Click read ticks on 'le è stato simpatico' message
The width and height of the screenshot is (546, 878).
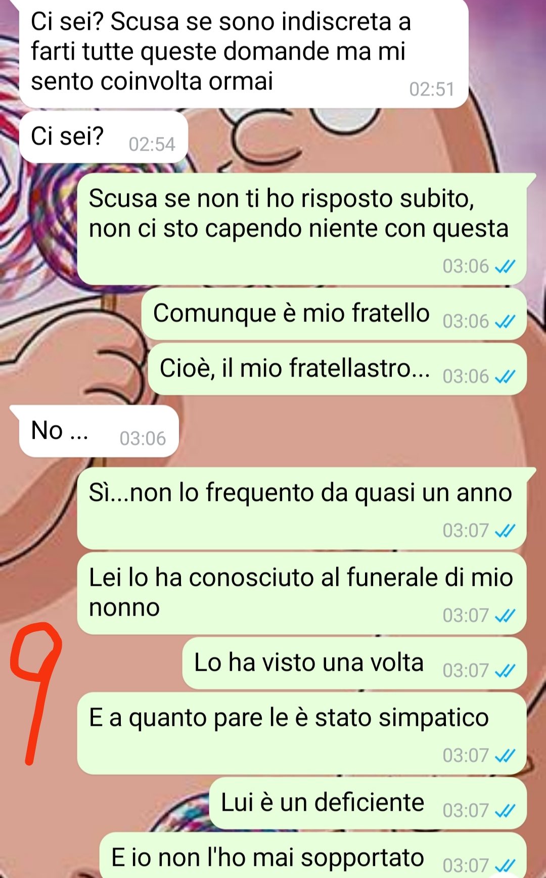pos(505,756)
